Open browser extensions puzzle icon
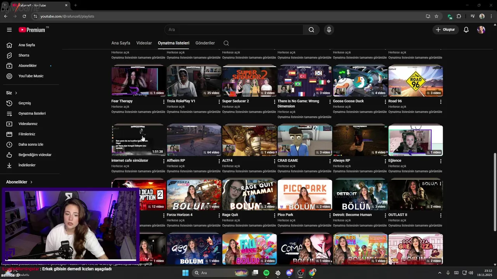The height and width of the screenshot is (279, 497). 459,16
